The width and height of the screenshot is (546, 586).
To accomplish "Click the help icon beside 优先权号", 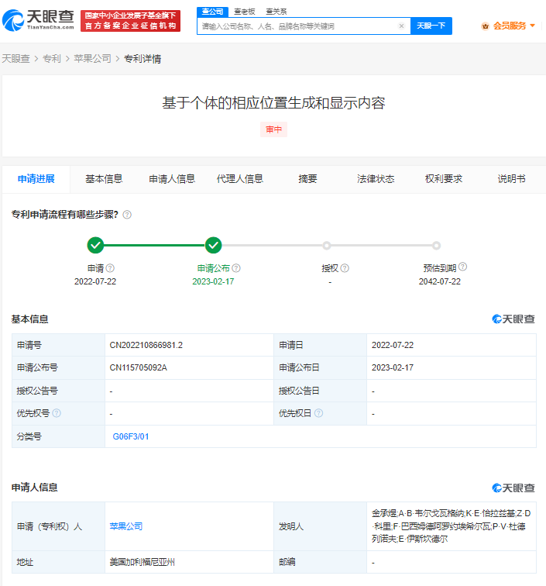I will coord(57,413).
